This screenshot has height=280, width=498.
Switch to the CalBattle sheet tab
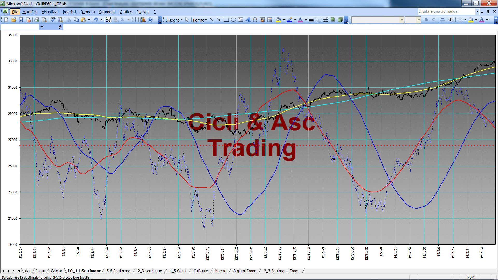(x=200, y=271)
